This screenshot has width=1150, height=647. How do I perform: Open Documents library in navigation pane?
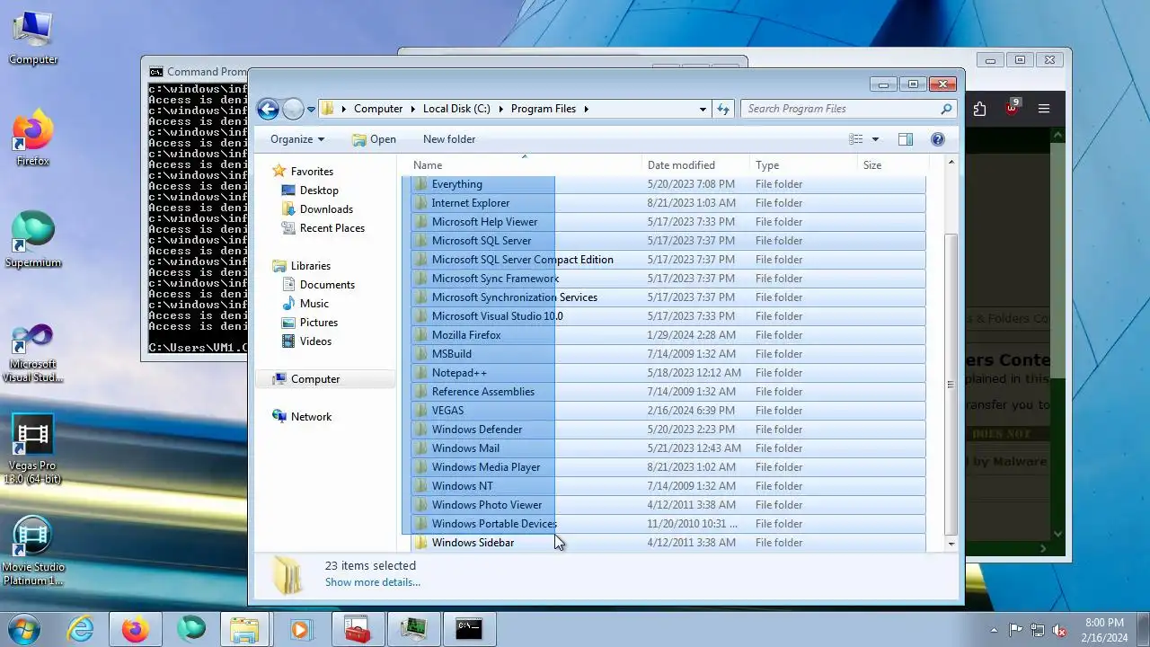coord(327,285)
